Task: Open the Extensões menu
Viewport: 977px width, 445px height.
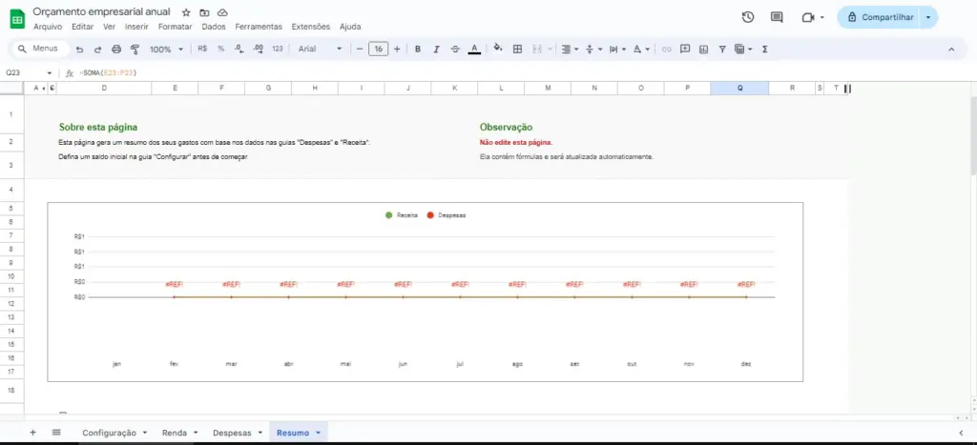Action: (311, 27)
